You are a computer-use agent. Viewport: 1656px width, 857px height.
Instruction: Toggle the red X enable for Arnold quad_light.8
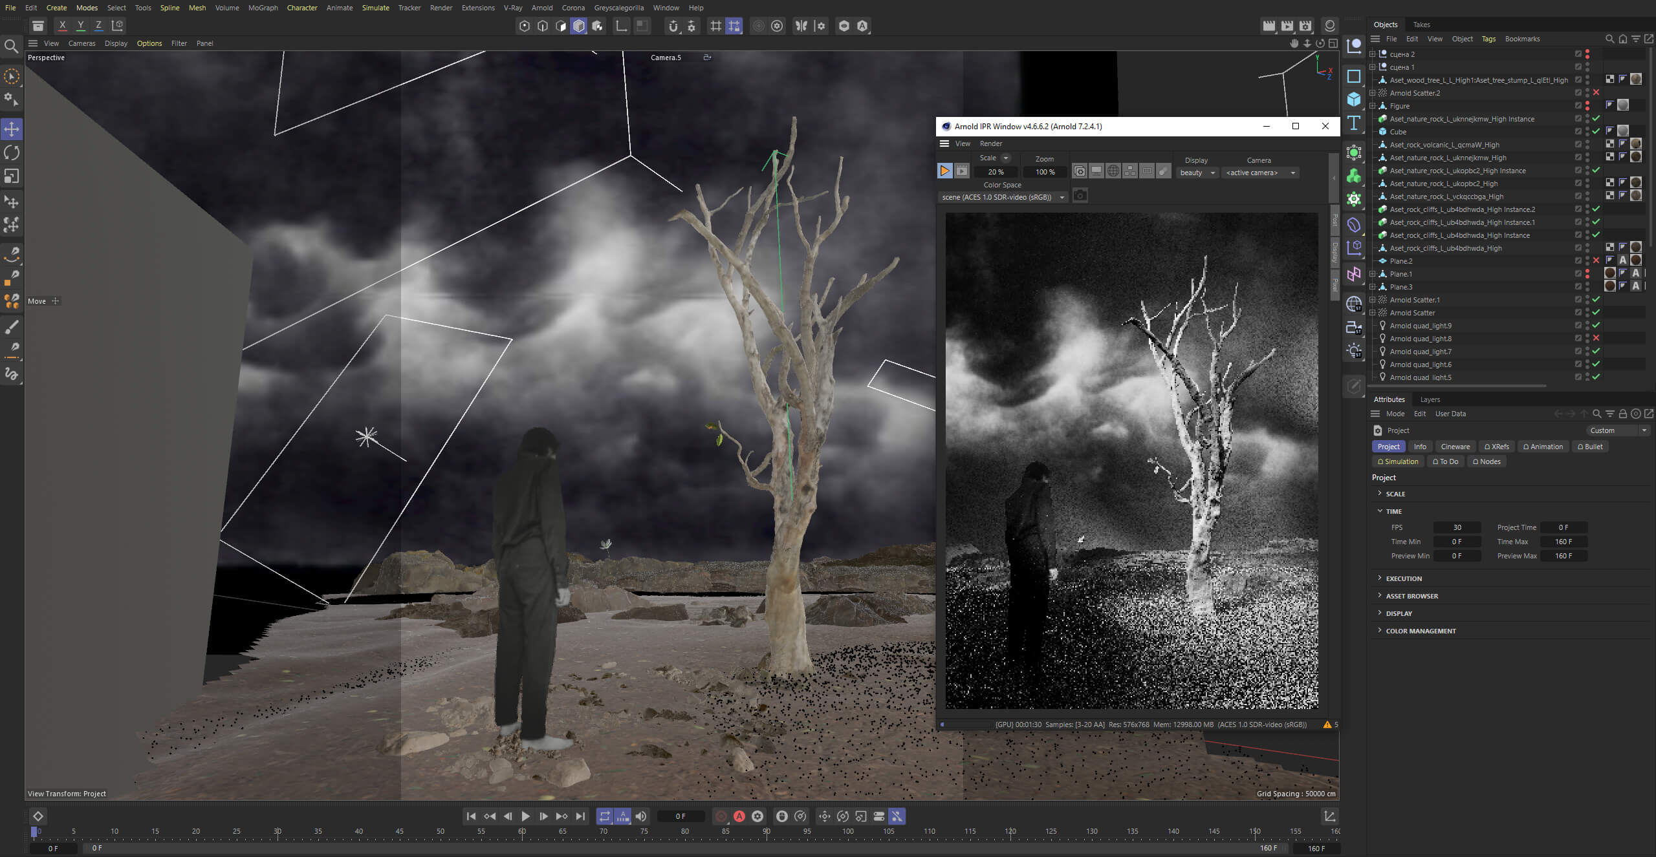click(1596, 338)
